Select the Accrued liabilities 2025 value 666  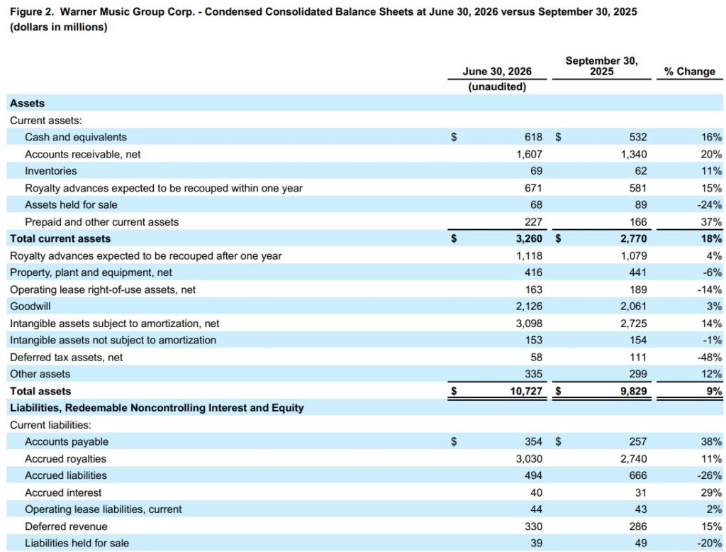(638, 475)
